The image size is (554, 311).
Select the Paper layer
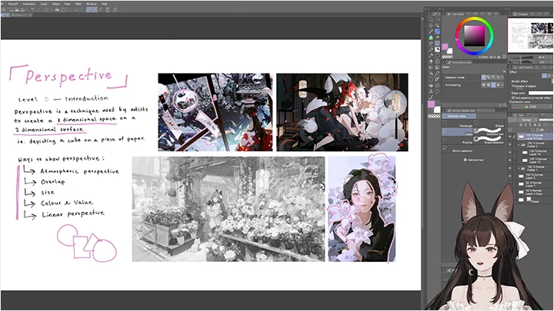tap(536, 200)
